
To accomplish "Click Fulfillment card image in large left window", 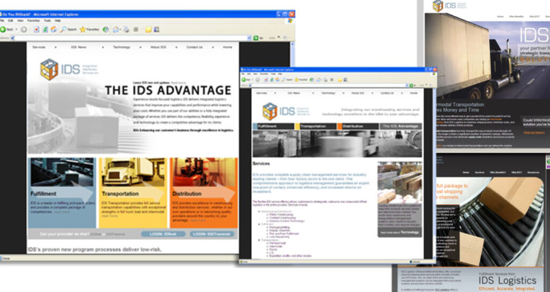I will click(62, 172).
